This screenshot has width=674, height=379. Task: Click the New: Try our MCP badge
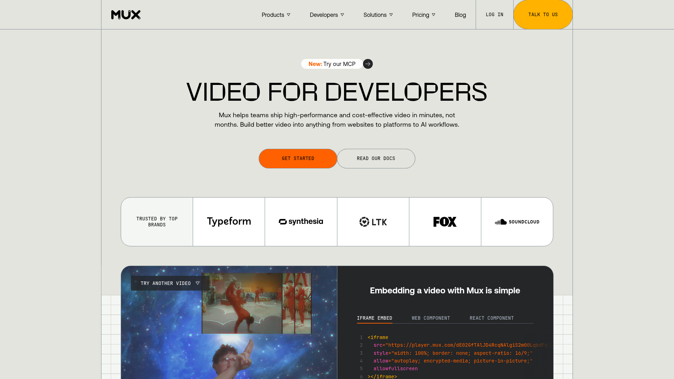click(332, 64)
